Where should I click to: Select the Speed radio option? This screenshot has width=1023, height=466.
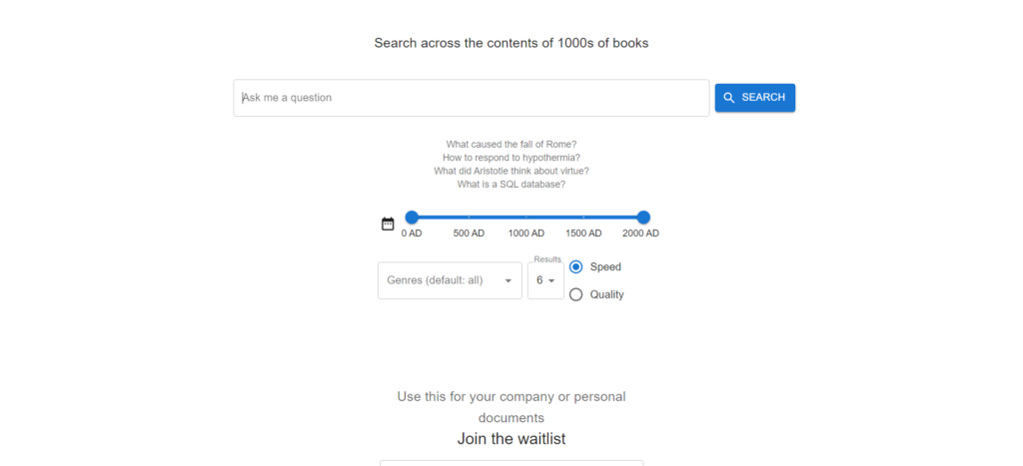[x=576, y=266]
